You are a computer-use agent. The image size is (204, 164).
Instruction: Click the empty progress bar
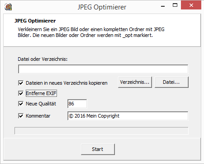101,131
